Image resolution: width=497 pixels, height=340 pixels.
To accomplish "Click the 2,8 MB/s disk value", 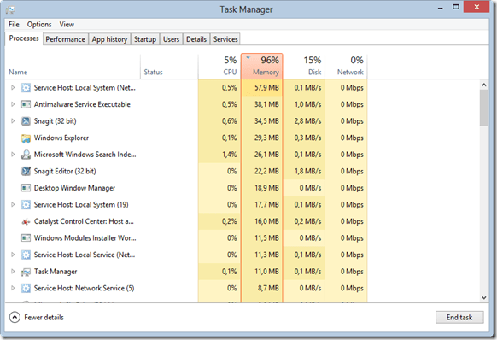I will tap(307, 121).
